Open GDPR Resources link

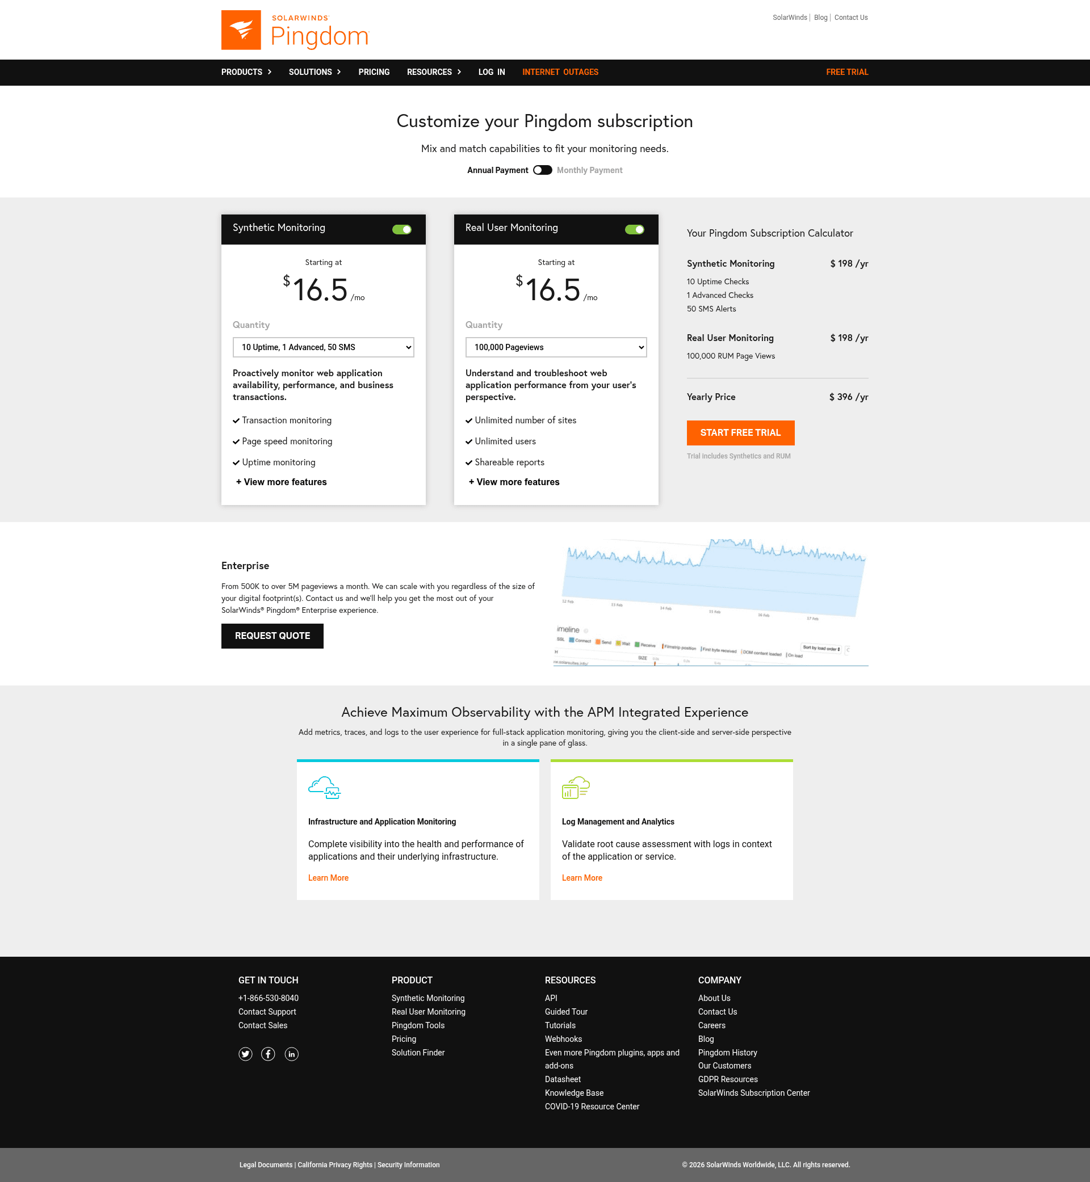pyautogui.click(x=728, y=1079)
